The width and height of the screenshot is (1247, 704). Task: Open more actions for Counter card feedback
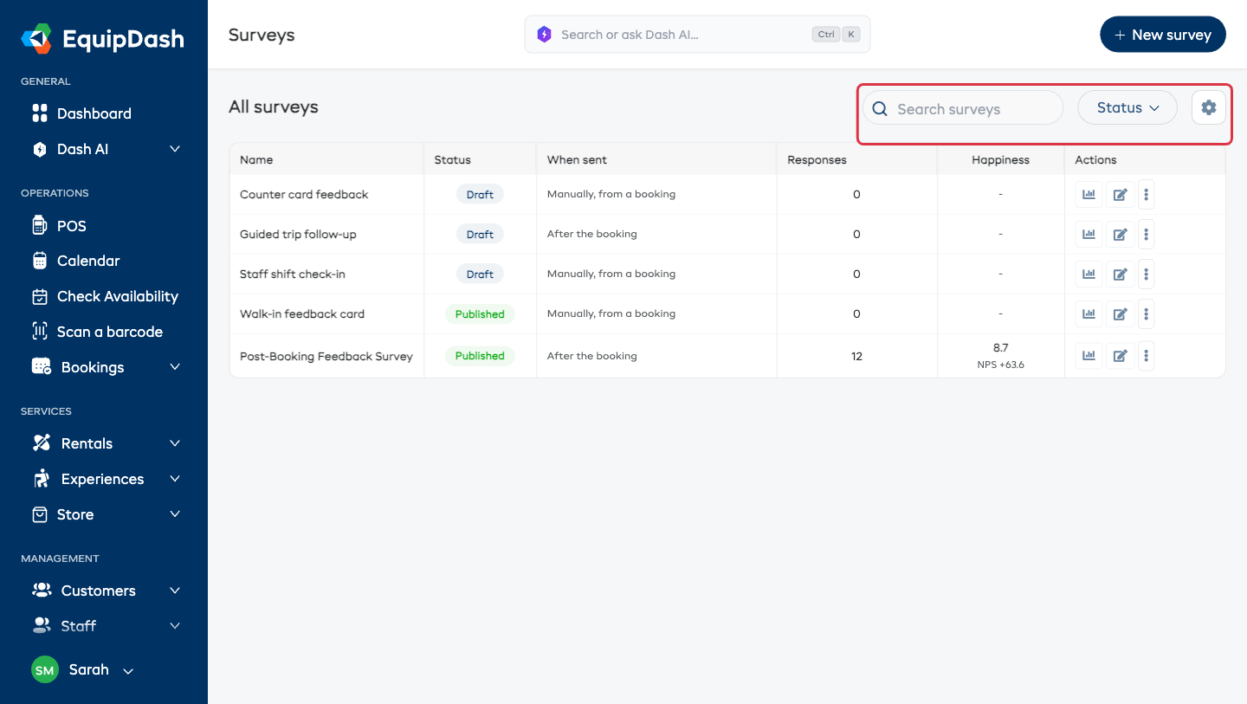[1146, 195]
